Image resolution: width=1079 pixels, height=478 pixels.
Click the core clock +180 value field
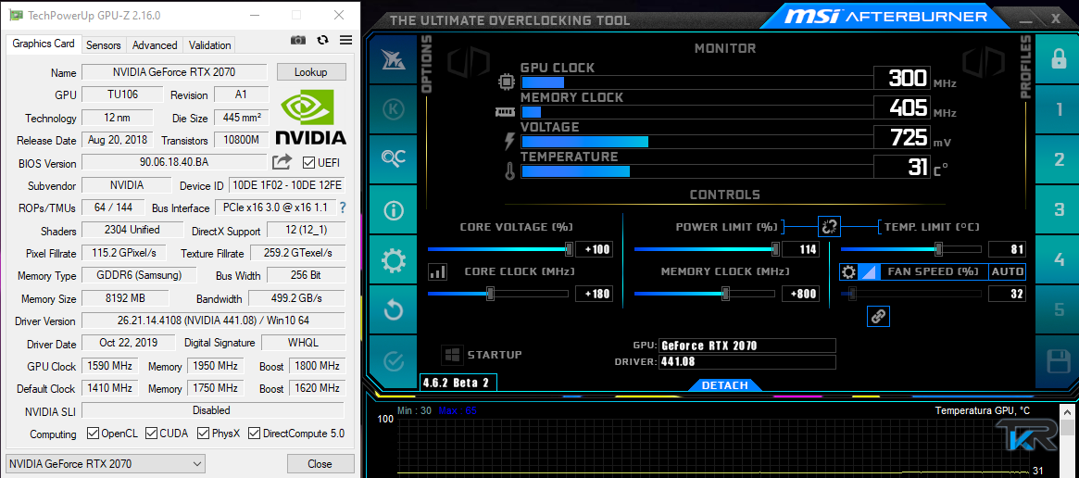pos(594,294)
